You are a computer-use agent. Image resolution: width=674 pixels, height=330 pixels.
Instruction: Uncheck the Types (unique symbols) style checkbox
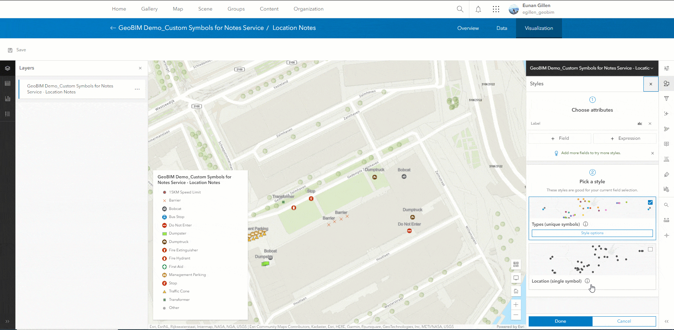pyautogui.click(x=650, y=202)
